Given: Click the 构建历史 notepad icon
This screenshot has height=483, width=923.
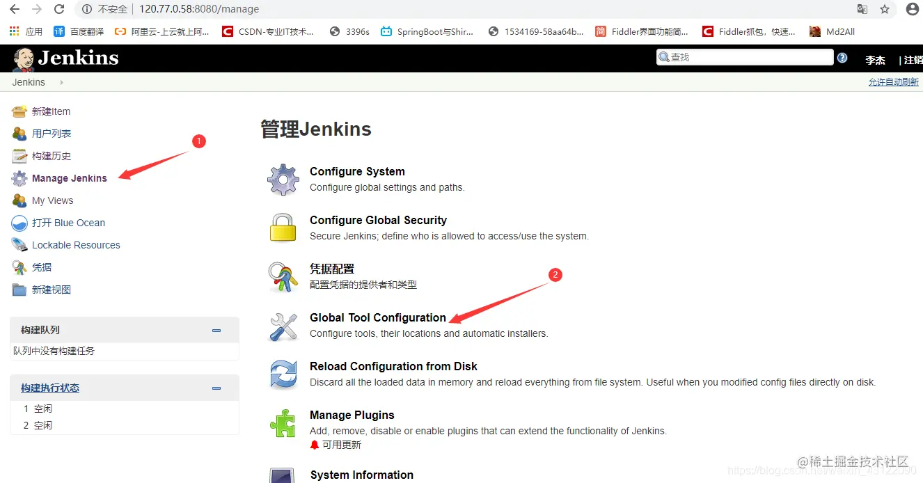Looking at the screenshot, I should pyautogui.click(x=19, y=156).
